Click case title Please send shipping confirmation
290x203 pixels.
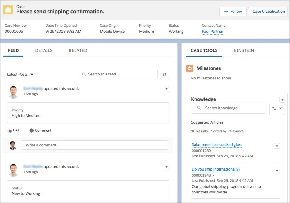(60, 12)
